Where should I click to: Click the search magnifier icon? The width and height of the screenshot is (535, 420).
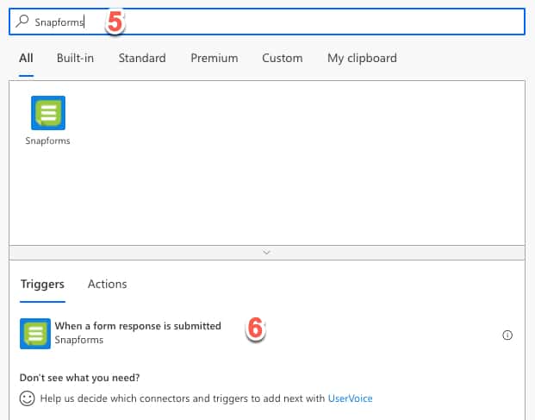[22, 22]
